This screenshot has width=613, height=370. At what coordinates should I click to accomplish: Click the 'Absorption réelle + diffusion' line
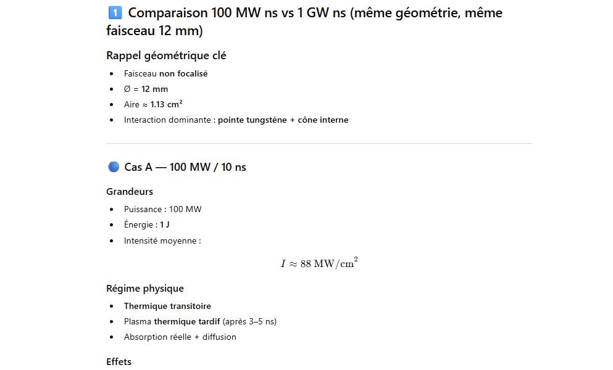[180, 337]
